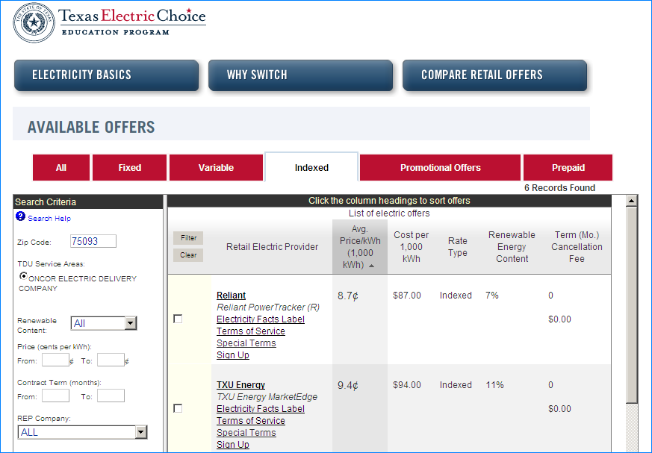Select the Indexed offers tab
The width and height of the screenshot is (652, 453).
(x=311, y=167)
